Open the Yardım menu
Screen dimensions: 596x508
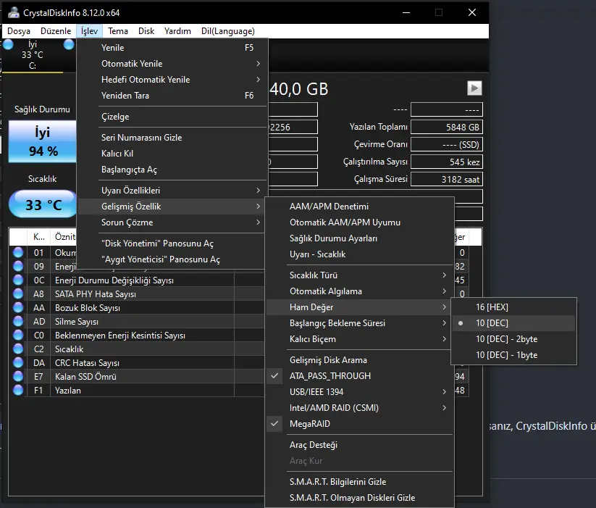177,31
